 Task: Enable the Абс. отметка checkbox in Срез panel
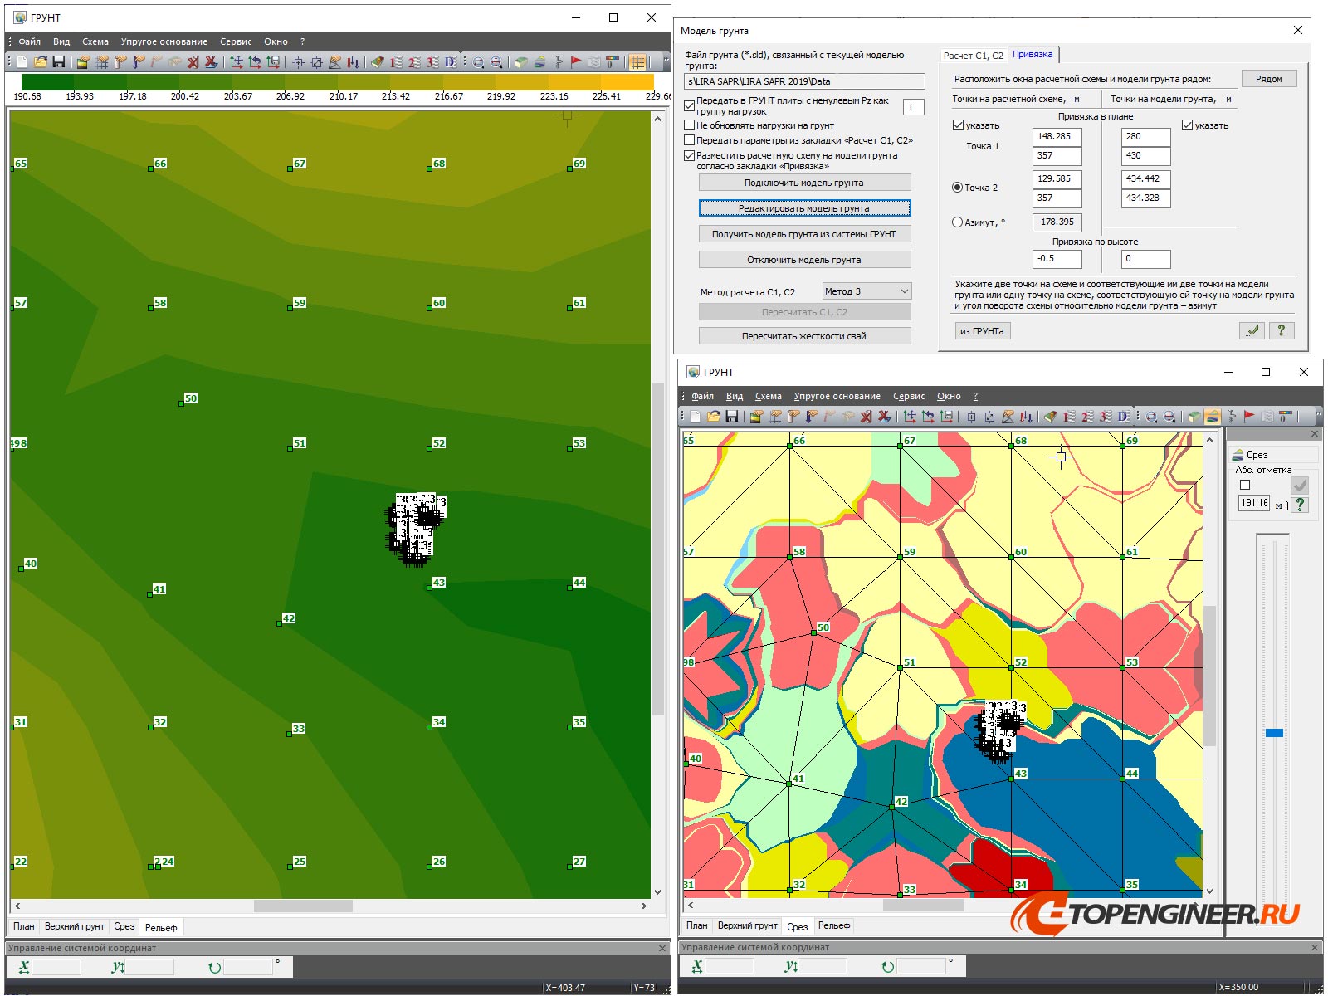coord(1244,485)
